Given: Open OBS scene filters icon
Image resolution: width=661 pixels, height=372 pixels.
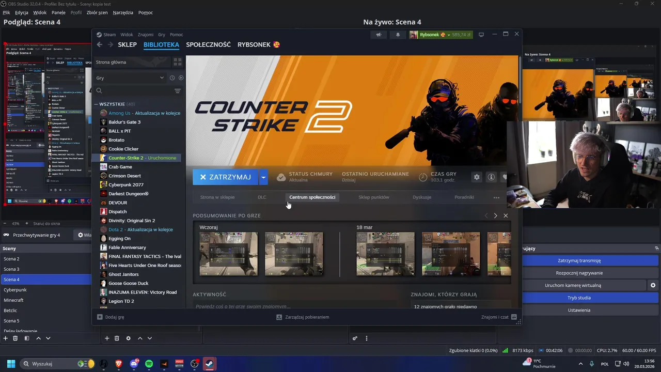Looking at the screenshot, I should (x=27, y=338).
